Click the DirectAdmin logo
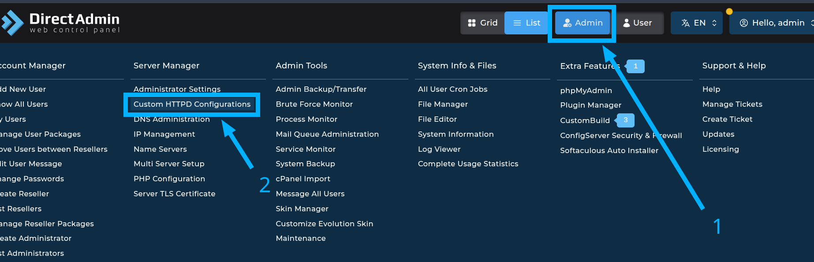Viewport: 814px width, 262px height. pyautogui.click(x=60, y=22)
